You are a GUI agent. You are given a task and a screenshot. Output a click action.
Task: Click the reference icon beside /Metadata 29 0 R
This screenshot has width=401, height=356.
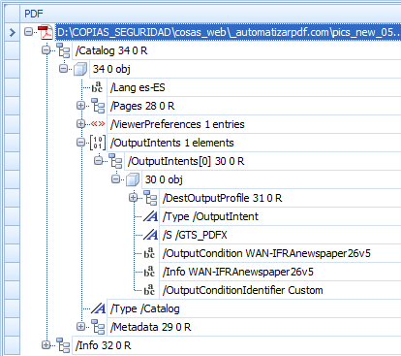point(98,327)
